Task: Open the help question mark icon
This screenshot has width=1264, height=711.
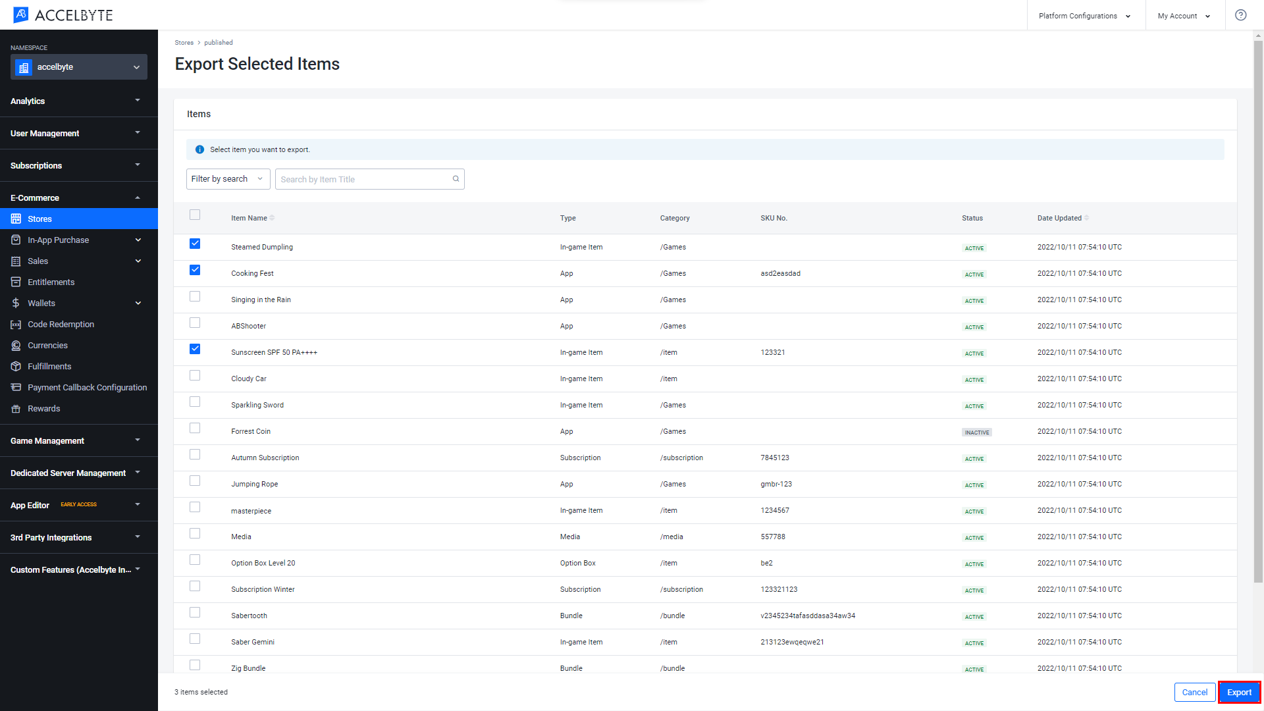Action: (x=1240, y=15)
